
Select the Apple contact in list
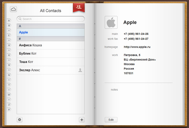pyautogui.click(x=50, y=32)
